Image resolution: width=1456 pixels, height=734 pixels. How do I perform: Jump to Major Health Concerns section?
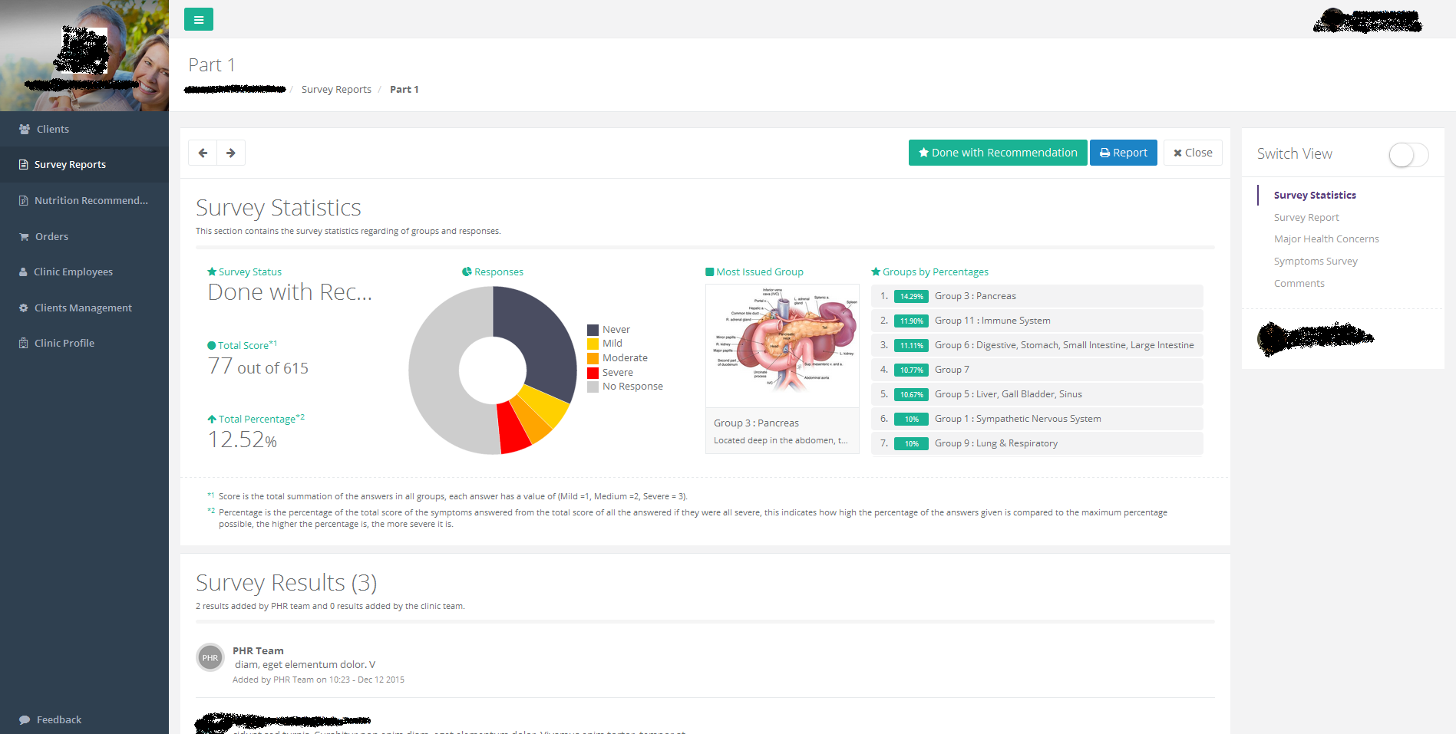coord(1326,239)
